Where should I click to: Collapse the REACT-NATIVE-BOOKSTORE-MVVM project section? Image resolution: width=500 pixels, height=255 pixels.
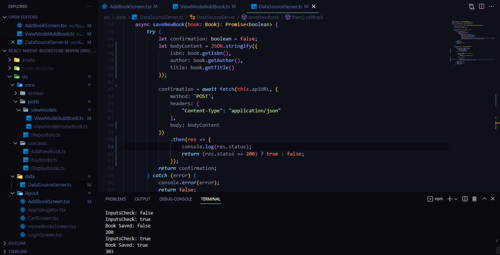click(x=49, y=51)
